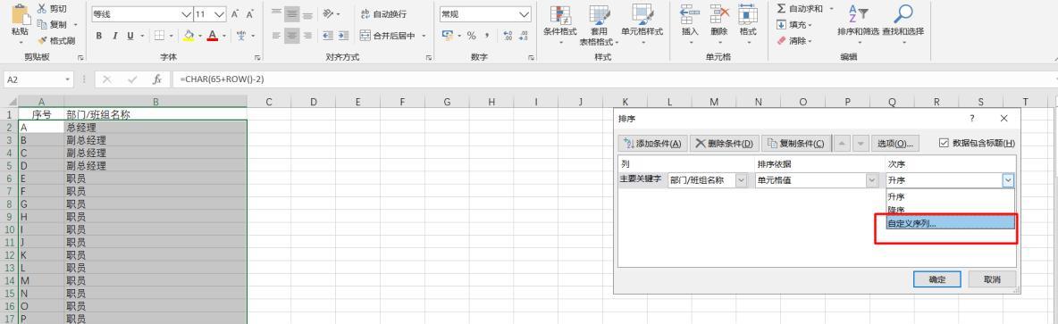Select the cell containing 总经理
This screenshot has width=1058, height=324.
pos(155,128)
